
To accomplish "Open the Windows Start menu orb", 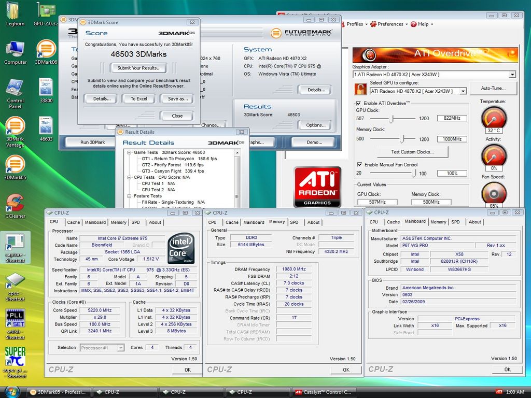I will tap(12, 392).
